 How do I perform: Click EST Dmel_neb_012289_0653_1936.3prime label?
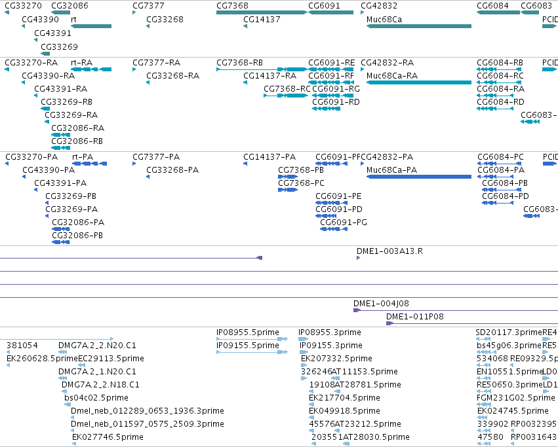pyautogui.click(x=148, y=411)
